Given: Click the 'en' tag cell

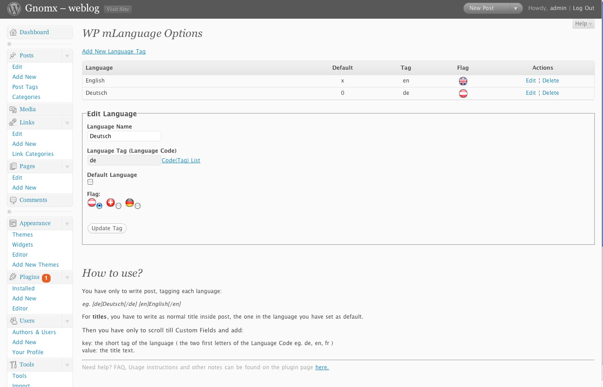Looking at the screenshot, I should click(406, 81).
